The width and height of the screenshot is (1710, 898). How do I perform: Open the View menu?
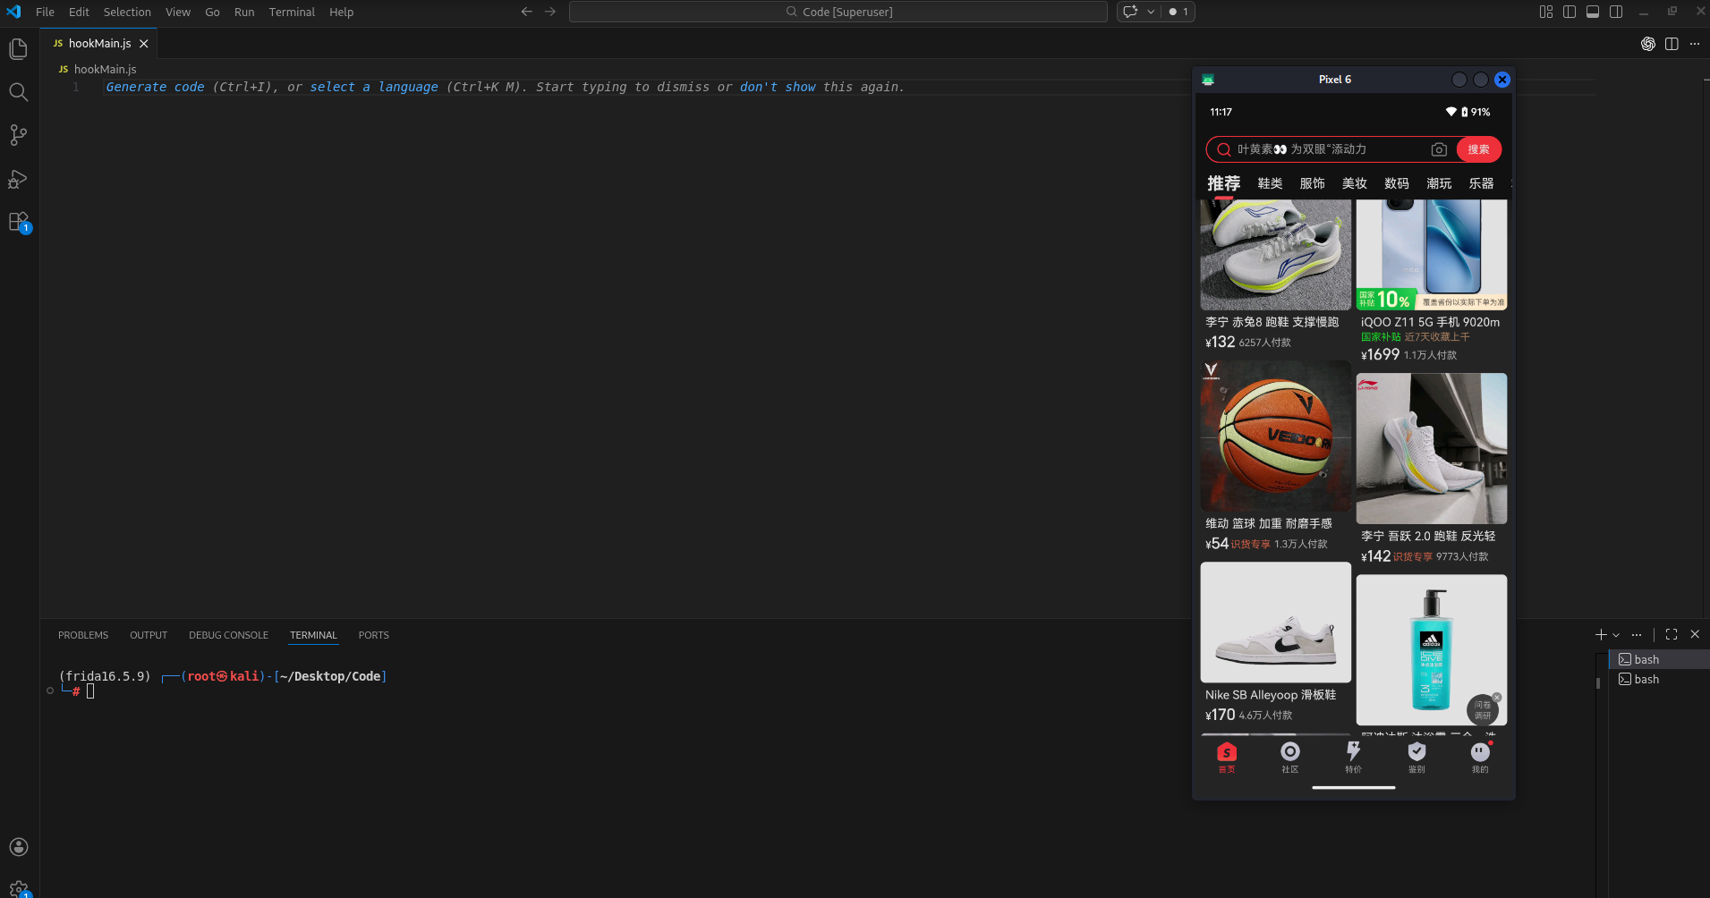click(x=178, y=12)
